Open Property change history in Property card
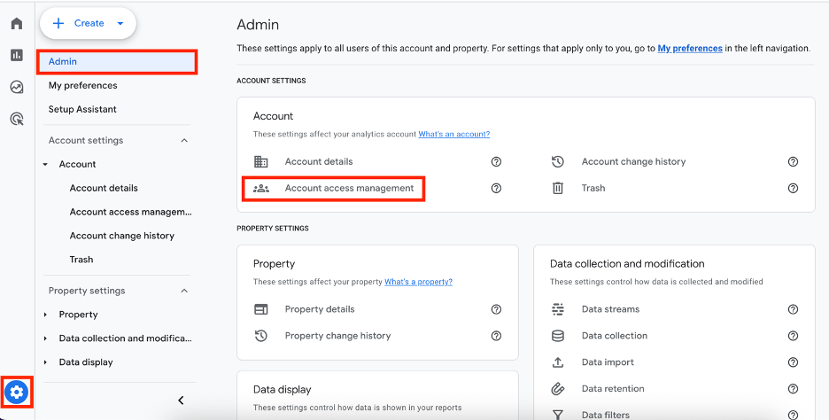The height and width of the screenshot is (420, 829). tap(337, 336)
